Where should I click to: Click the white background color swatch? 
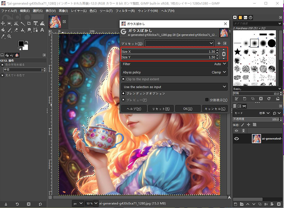pos(26,47)
